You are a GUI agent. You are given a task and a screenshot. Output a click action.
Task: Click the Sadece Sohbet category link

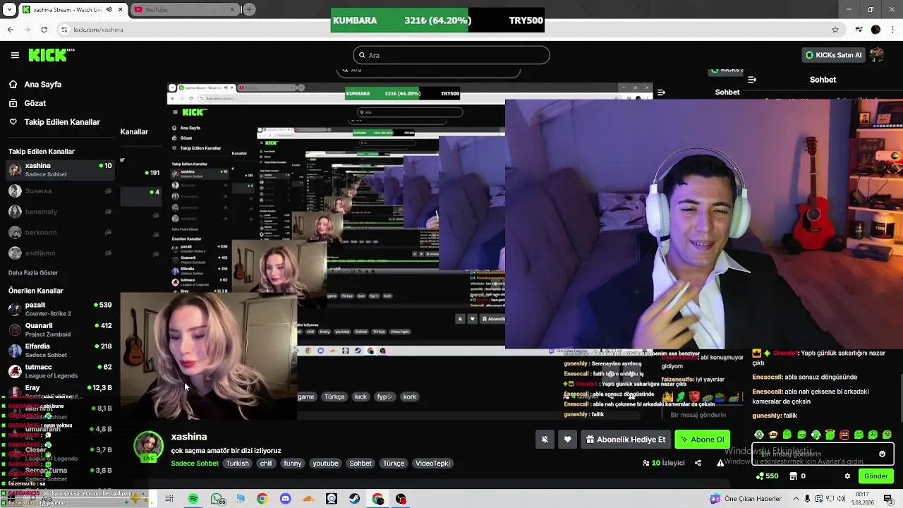195,464
